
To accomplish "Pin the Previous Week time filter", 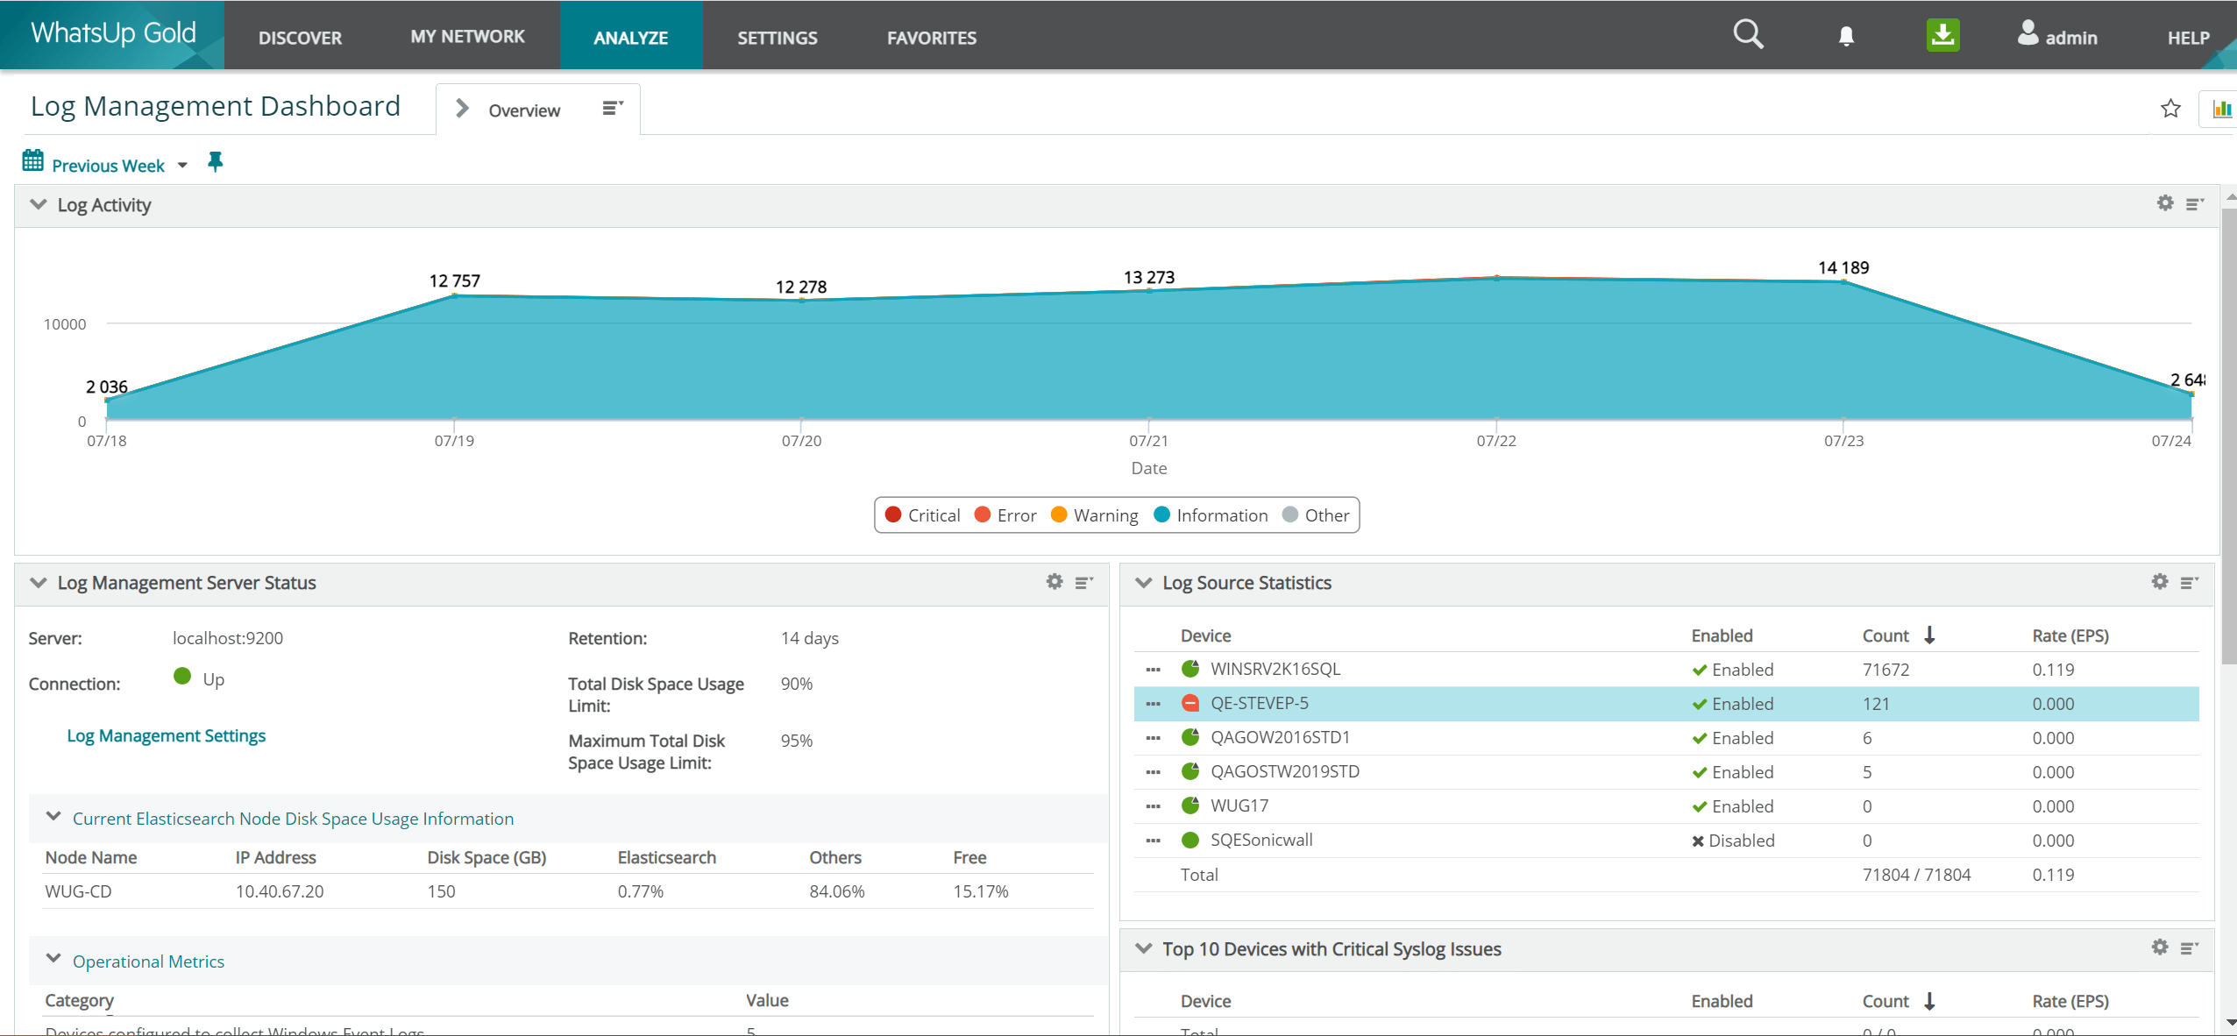I will pos(215,162).
